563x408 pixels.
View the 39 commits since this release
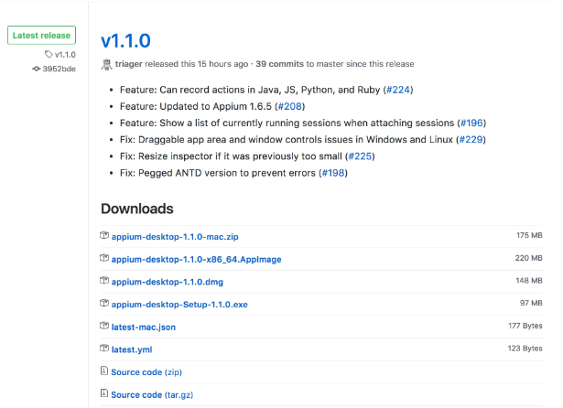coord(278,64)
